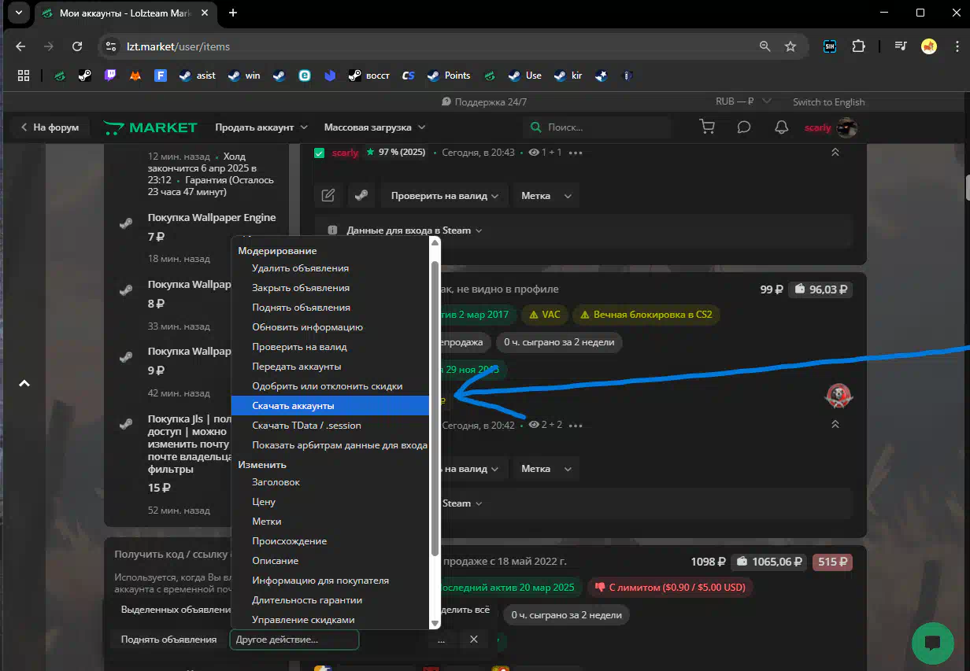Click 'Switch to English' link
This screenshot has height=671, width=970.
(x=828, y=101)
